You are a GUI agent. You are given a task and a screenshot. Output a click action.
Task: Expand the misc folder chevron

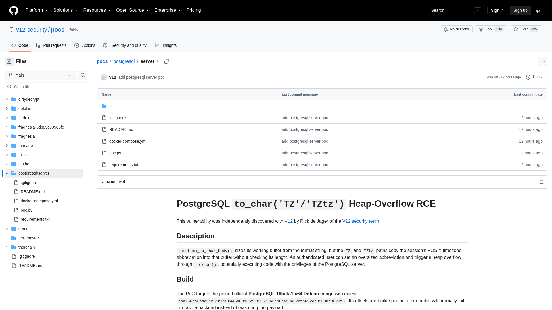tap(7, 155)
